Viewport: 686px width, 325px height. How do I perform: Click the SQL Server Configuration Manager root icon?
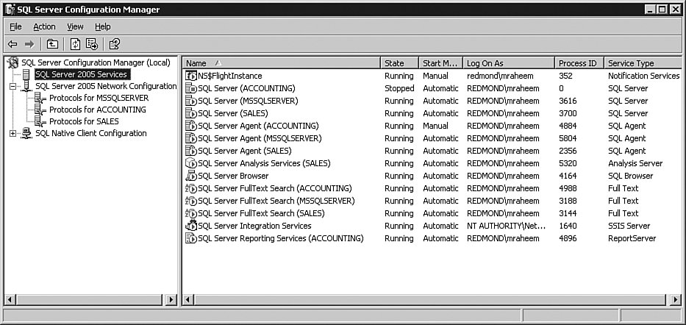click(x=13, y=63)
